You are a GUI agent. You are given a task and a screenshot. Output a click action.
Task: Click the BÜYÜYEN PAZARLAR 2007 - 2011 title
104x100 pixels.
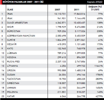point(23,2)
